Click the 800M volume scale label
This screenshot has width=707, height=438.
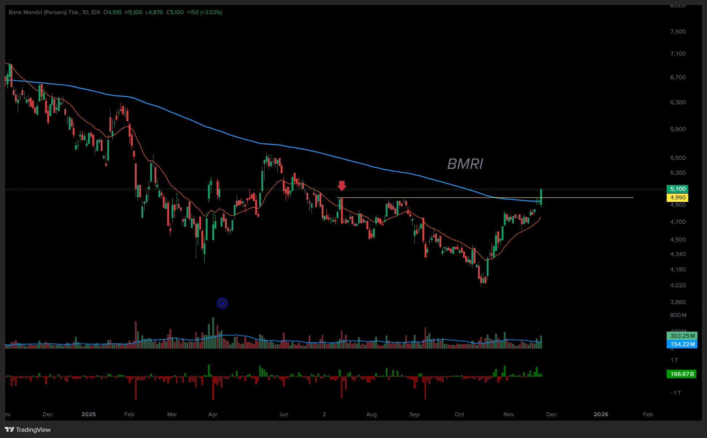point(678,315)
